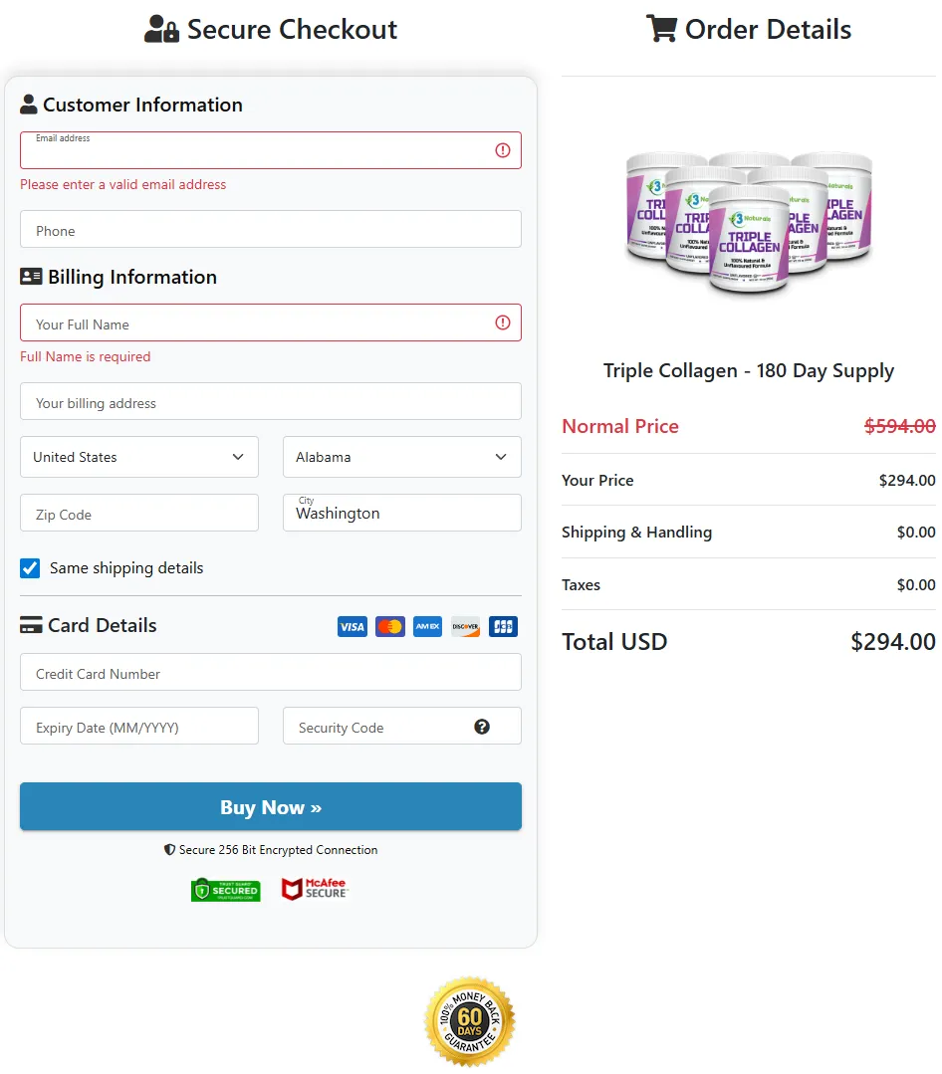Image resolution: width=942 pixels, height=1074 pixels.
Task: Click the Mastercard icon
Action: (389, 626)
